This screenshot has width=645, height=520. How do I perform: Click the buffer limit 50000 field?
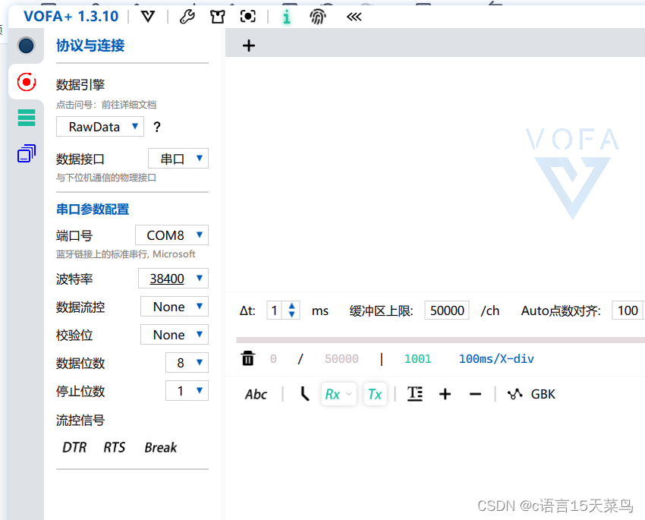(x=447, y=310)
